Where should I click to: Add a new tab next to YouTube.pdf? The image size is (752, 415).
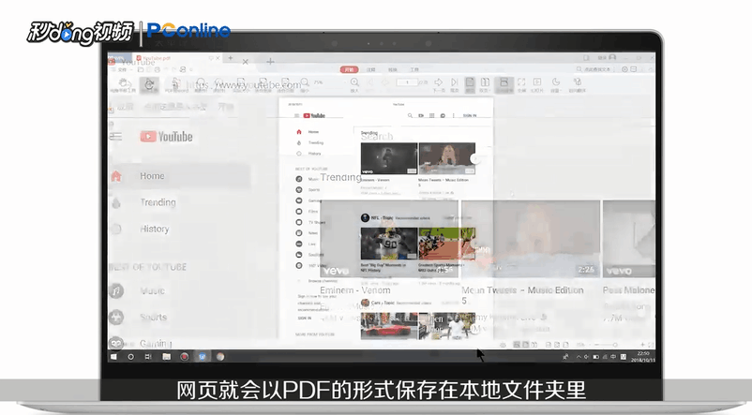[231, 58]
